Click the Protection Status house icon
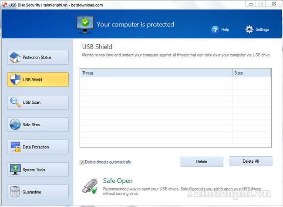Viewport: 283px width, 207px height. (x=15, y=57)
